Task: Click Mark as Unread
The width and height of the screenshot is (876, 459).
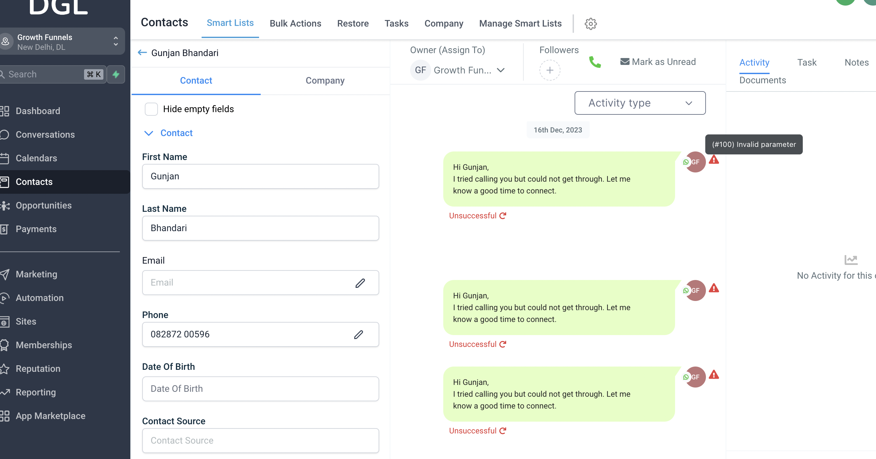Action: tap(658, 62)
